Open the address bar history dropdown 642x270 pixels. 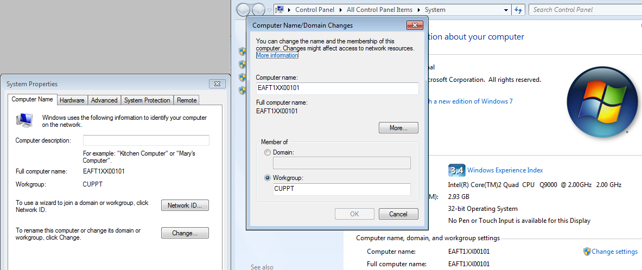pyautogui.click(x=505, y=10)
